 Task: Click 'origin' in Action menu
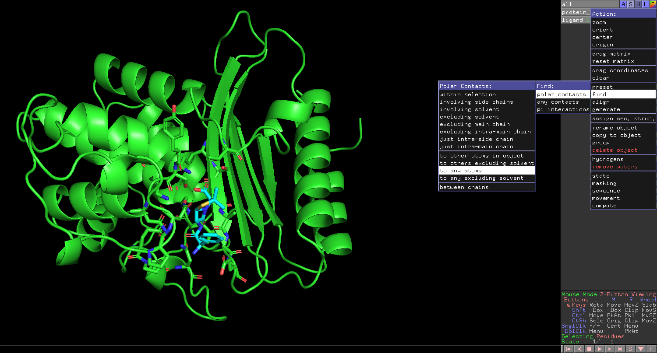pos(623,45)
